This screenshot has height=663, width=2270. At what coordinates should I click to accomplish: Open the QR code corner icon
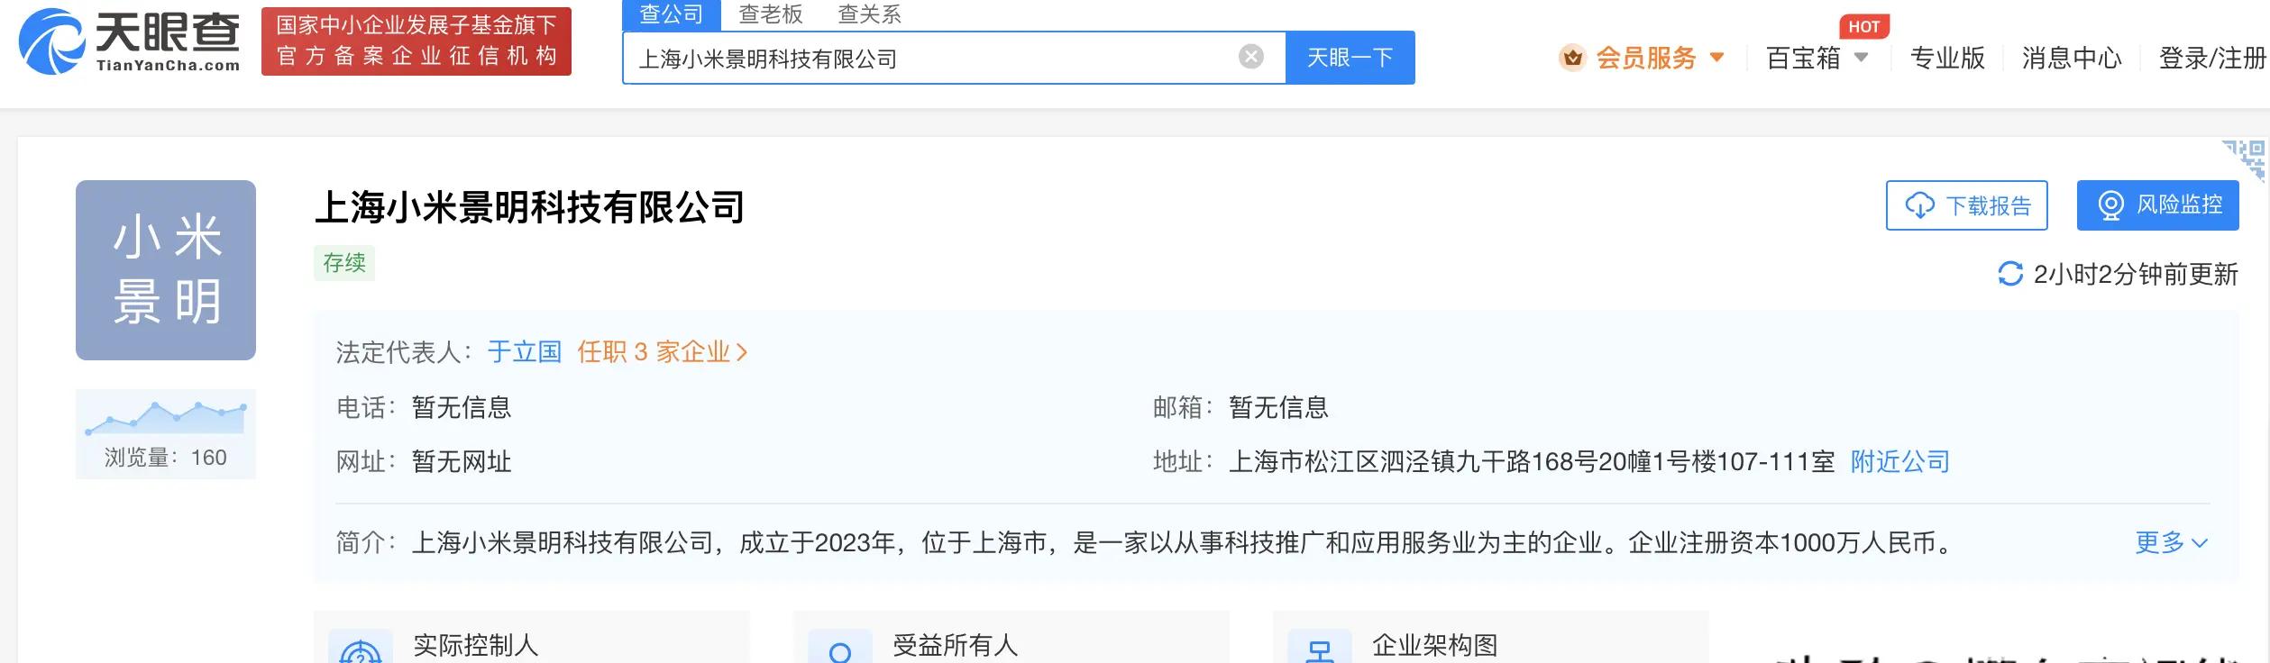point(2247,159)
